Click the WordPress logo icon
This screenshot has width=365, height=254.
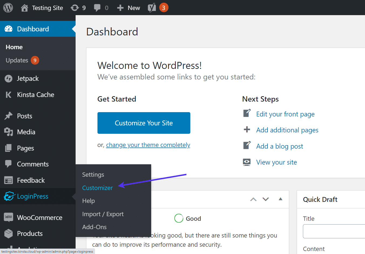pyautogui.click(x=8, y=8)
